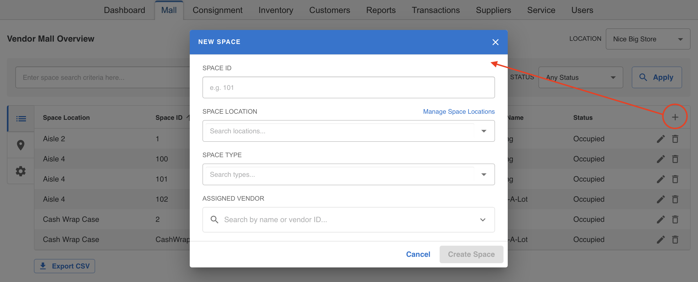Screen dimensions: 698x282
Task: Open the map pin location view
Action: (x=21, y=145)
